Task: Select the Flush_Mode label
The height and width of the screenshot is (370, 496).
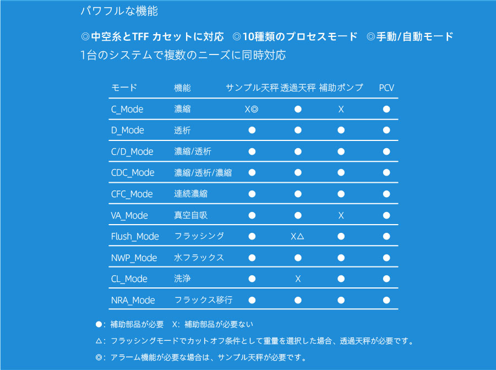Action: (x=135, y=236)
